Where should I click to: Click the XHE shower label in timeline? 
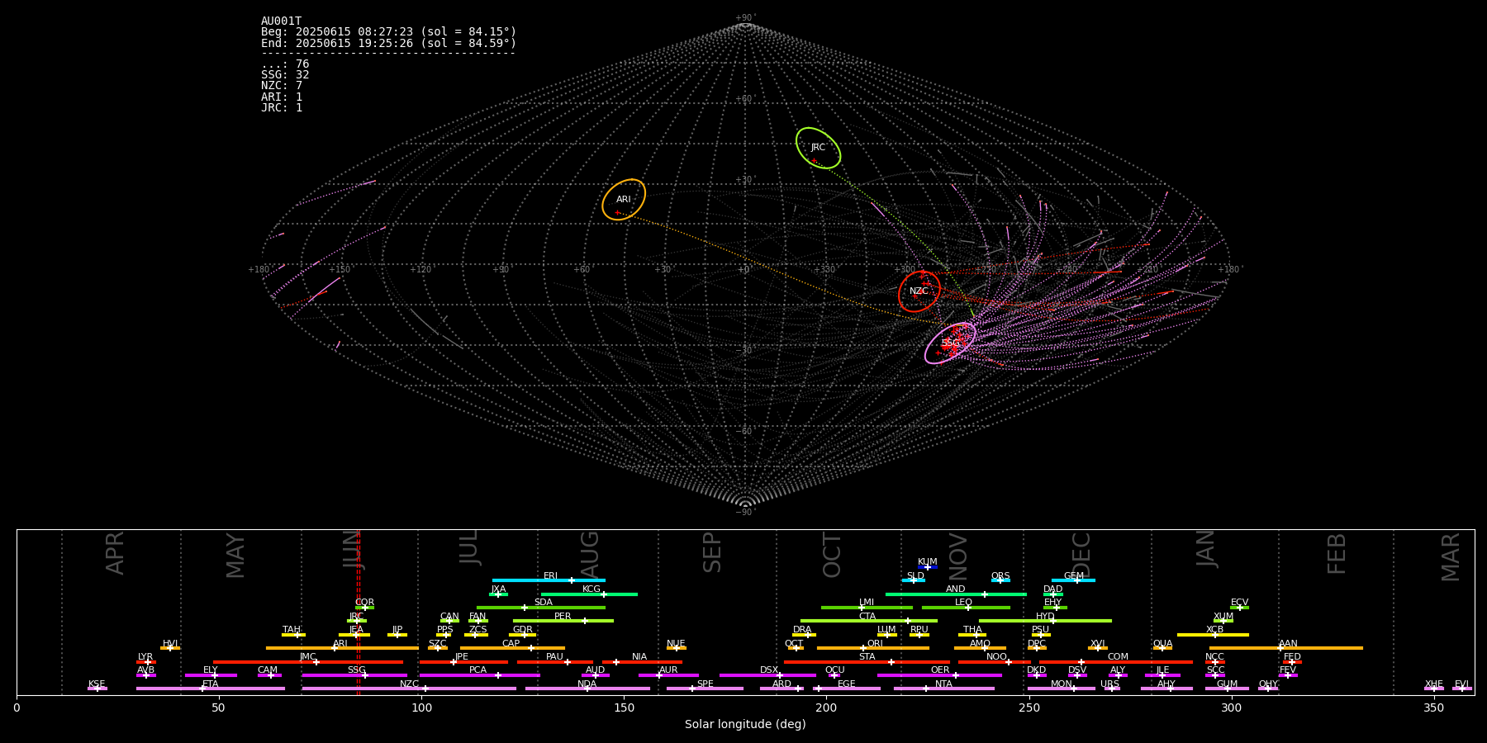1433,684
